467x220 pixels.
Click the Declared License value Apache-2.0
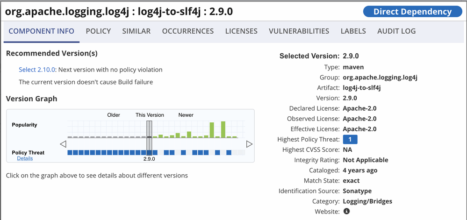(360, 108)
